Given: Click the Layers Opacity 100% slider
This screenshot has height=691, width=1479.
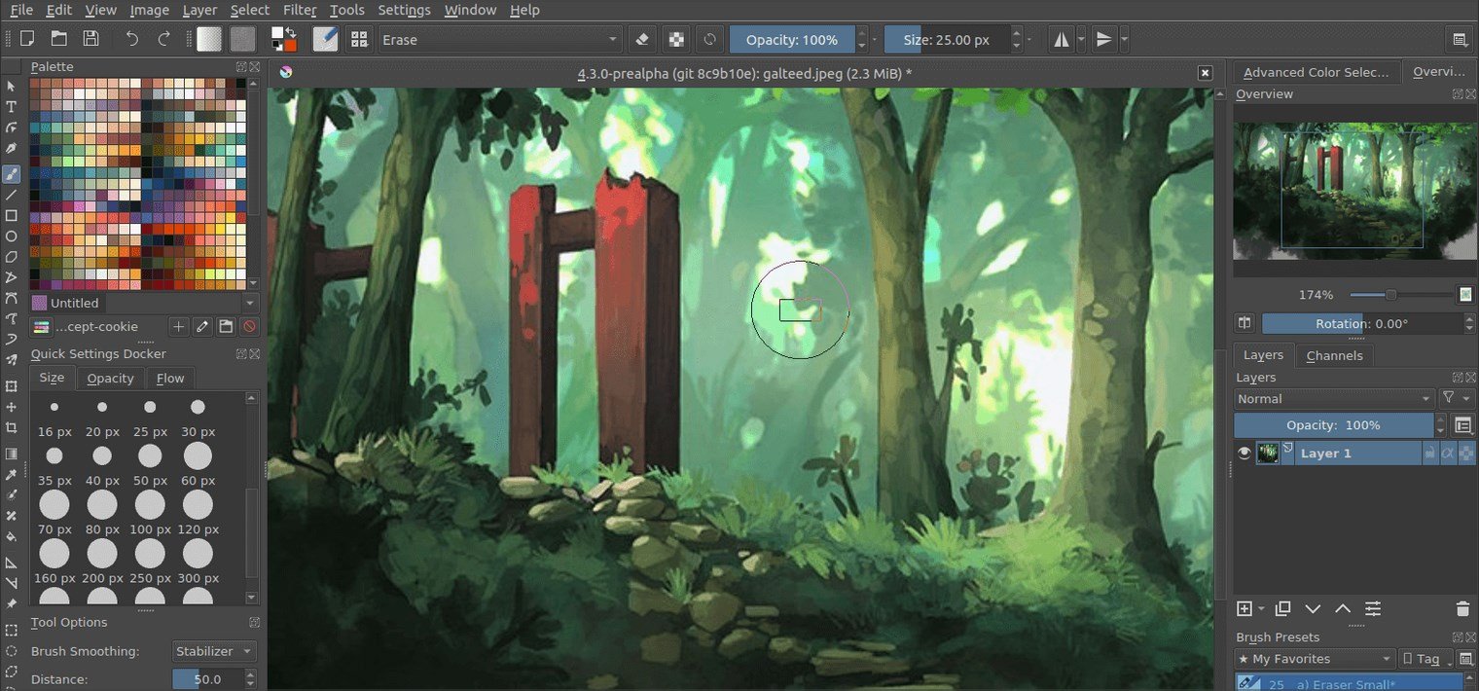Looking at the screenshot, I should [x=1333, y=425].
